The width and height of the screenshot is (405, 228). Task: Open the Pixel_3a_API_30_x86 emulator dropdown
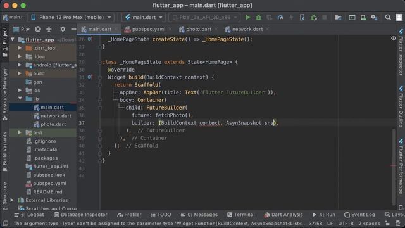[x=204, y=17]
